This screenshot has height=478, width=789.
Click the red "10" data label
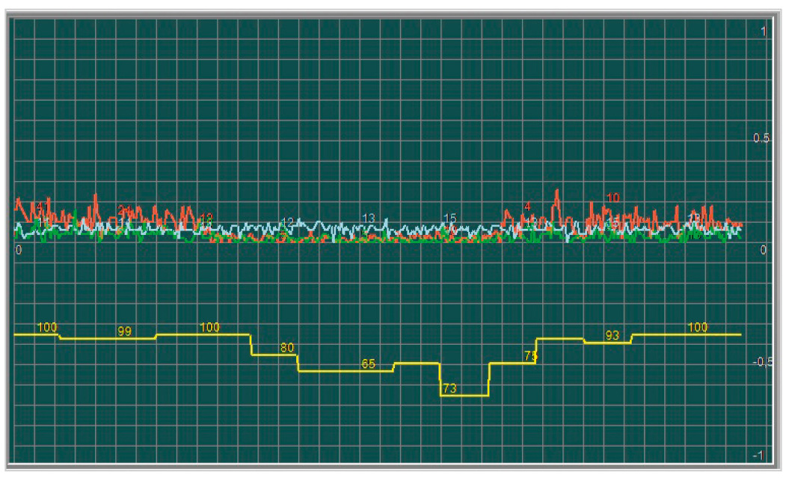(613, 197)
